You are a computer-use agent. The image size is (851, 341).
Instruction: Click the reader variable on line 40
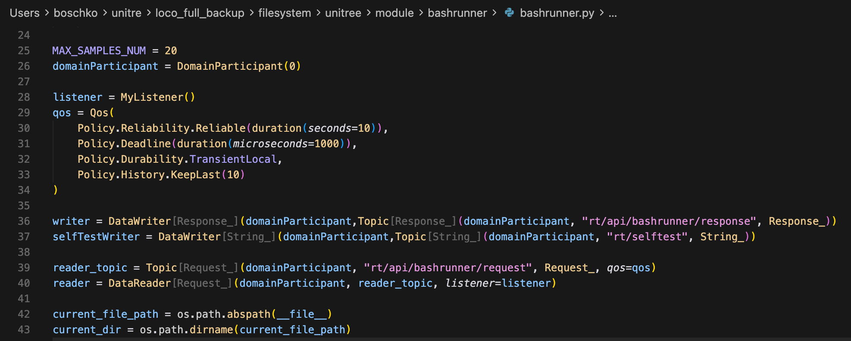71,283
